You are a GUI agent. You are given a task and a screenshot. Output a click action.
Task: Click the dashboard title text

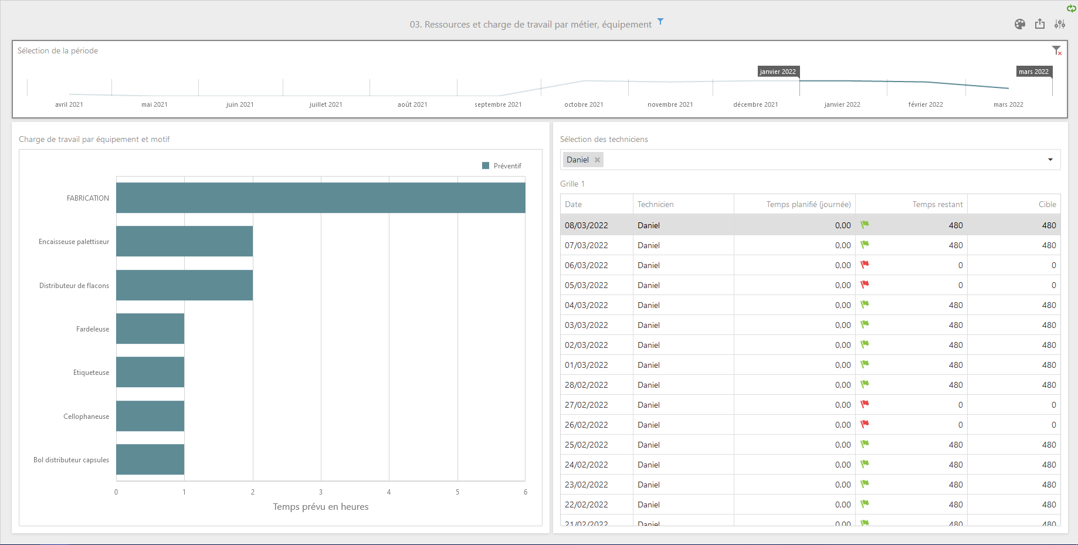pyautogui.click(x=530, y=25)
